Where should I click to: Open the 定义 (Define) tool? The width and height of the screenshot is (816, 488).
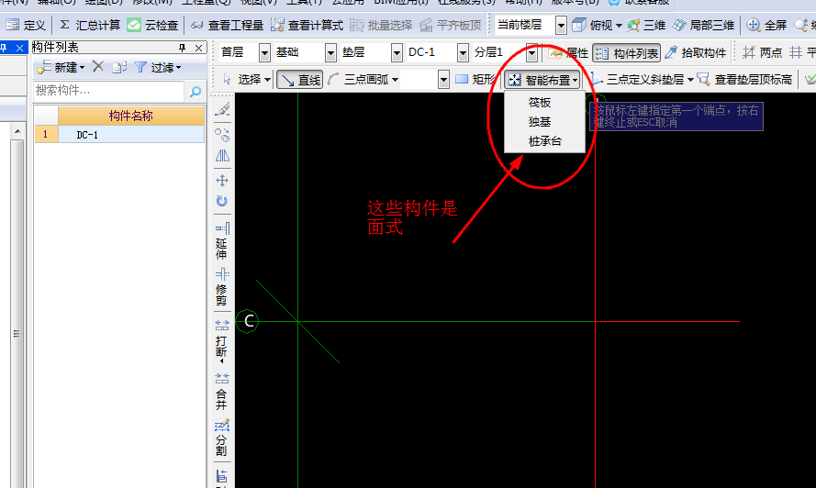(26, 25)
